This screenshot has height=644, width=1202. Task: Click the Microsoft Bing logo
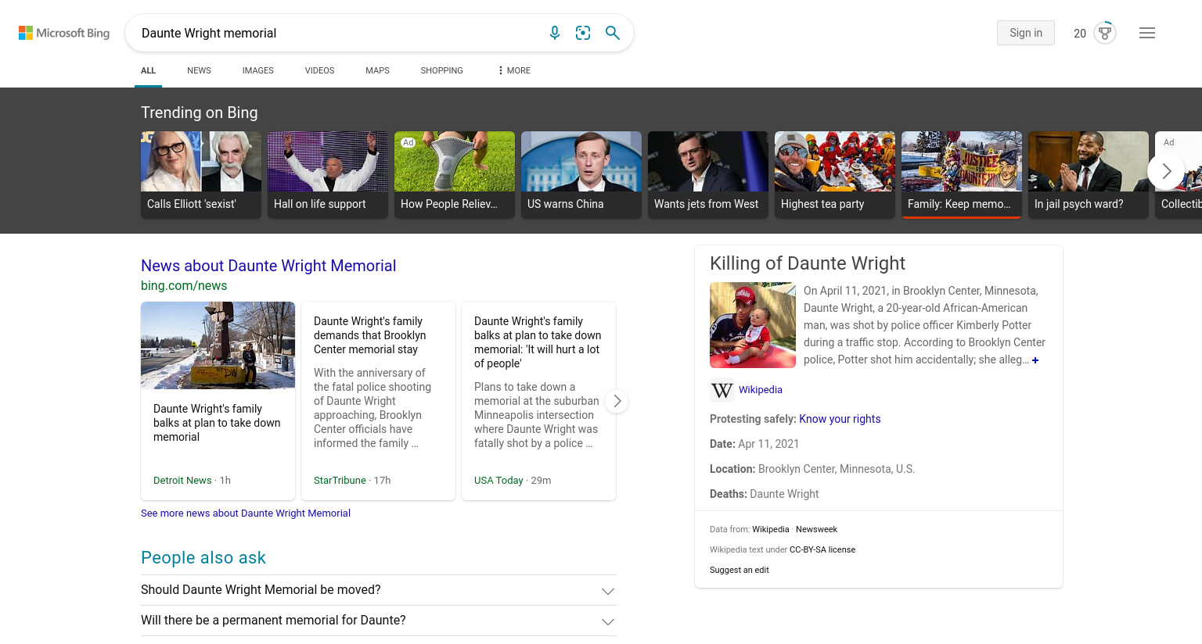tap(64, 33)
